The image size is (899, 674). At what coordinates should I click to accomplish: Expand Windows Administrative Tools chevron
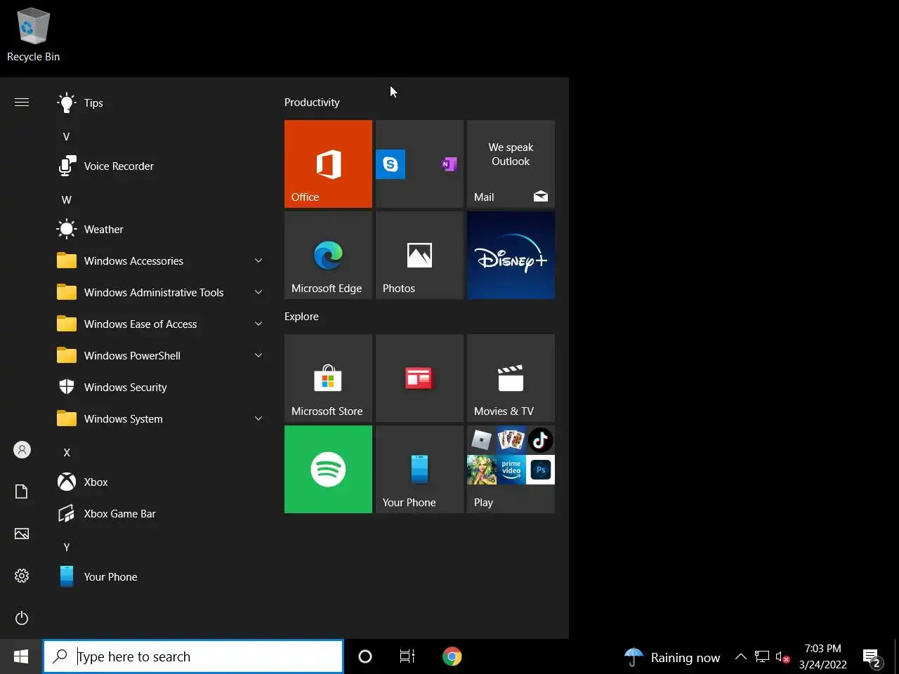[x=258, y=292]
